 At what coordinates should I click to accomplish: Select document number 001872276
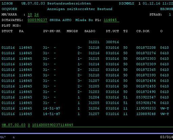[x=146, y=53]
